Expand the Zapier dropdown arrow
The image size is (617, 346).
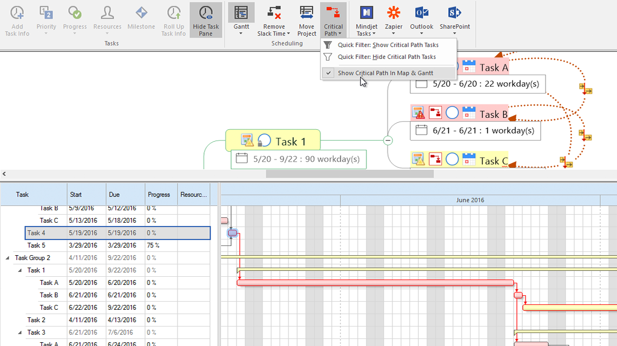tap(393, 34)
